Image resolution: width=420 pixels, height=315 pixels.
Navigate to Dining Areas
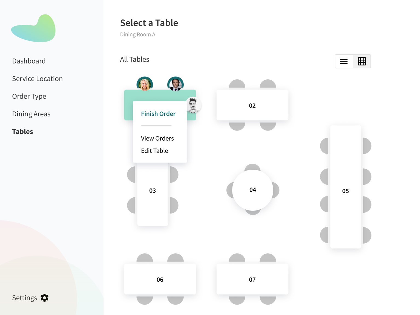click(31, 114)
